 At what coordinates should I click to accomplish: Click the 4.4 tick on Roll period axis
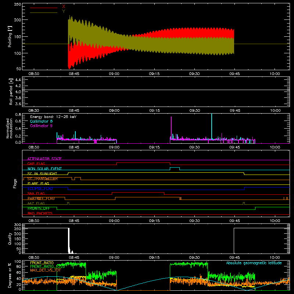(x=18, y=80)
